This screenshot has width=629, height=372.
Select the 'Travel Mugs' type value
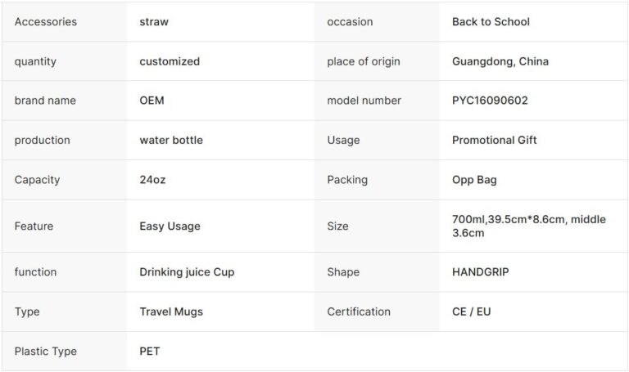click(x=171, y=311)
